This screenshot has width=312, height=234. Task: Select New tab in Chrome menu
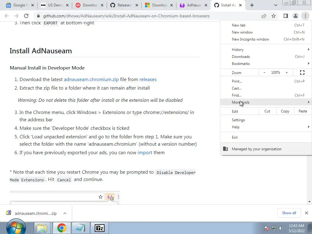(x=266, y=25)
